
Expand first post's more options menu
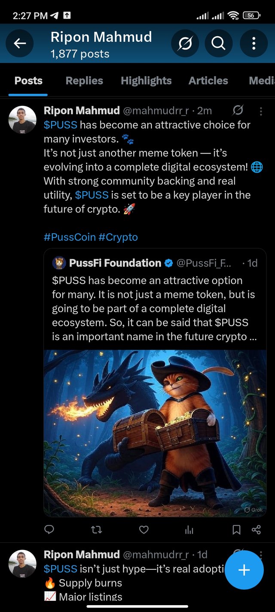coord(260,111)
